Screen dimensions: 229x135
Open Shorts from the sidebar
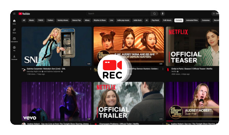click(x=14, y=31)
